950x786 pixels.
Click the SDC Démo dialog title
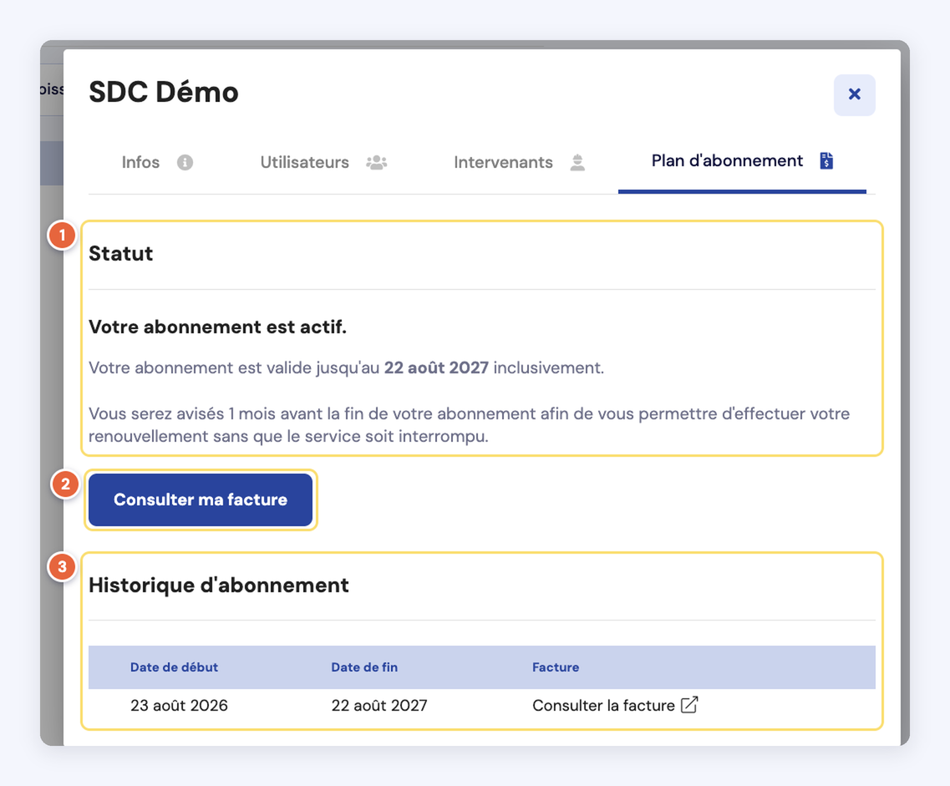coord(164,92)
